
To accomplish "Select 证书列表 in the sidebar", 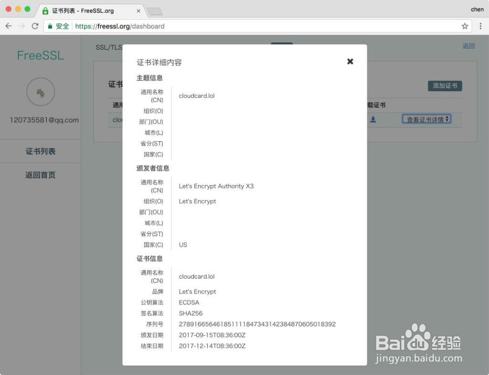I will point(41,151).
